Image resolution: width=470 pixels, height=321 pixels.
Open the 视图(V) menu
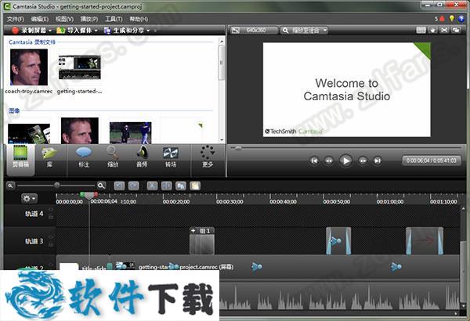(x=64, y=19)
